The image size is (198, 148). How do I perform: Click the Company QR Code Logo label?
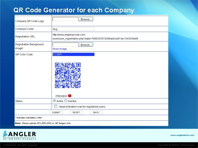[29, 21]
